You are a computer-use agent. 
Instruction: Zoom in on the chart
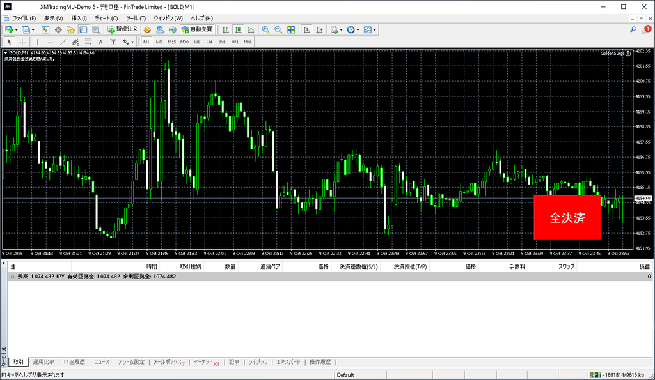(x=265, y=29)
